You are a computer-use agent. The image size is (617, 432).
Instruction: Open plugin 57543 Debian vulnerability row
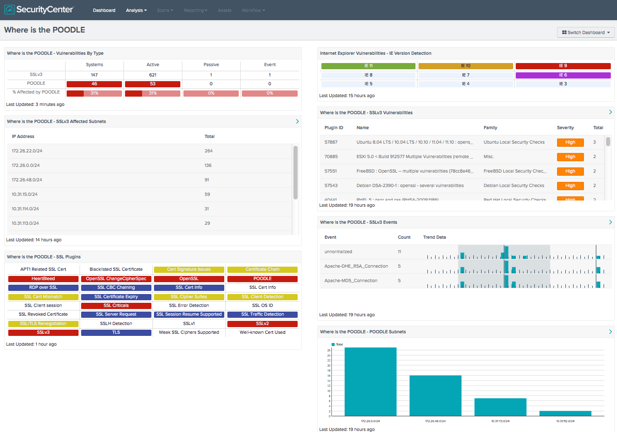tap(462, 186)
